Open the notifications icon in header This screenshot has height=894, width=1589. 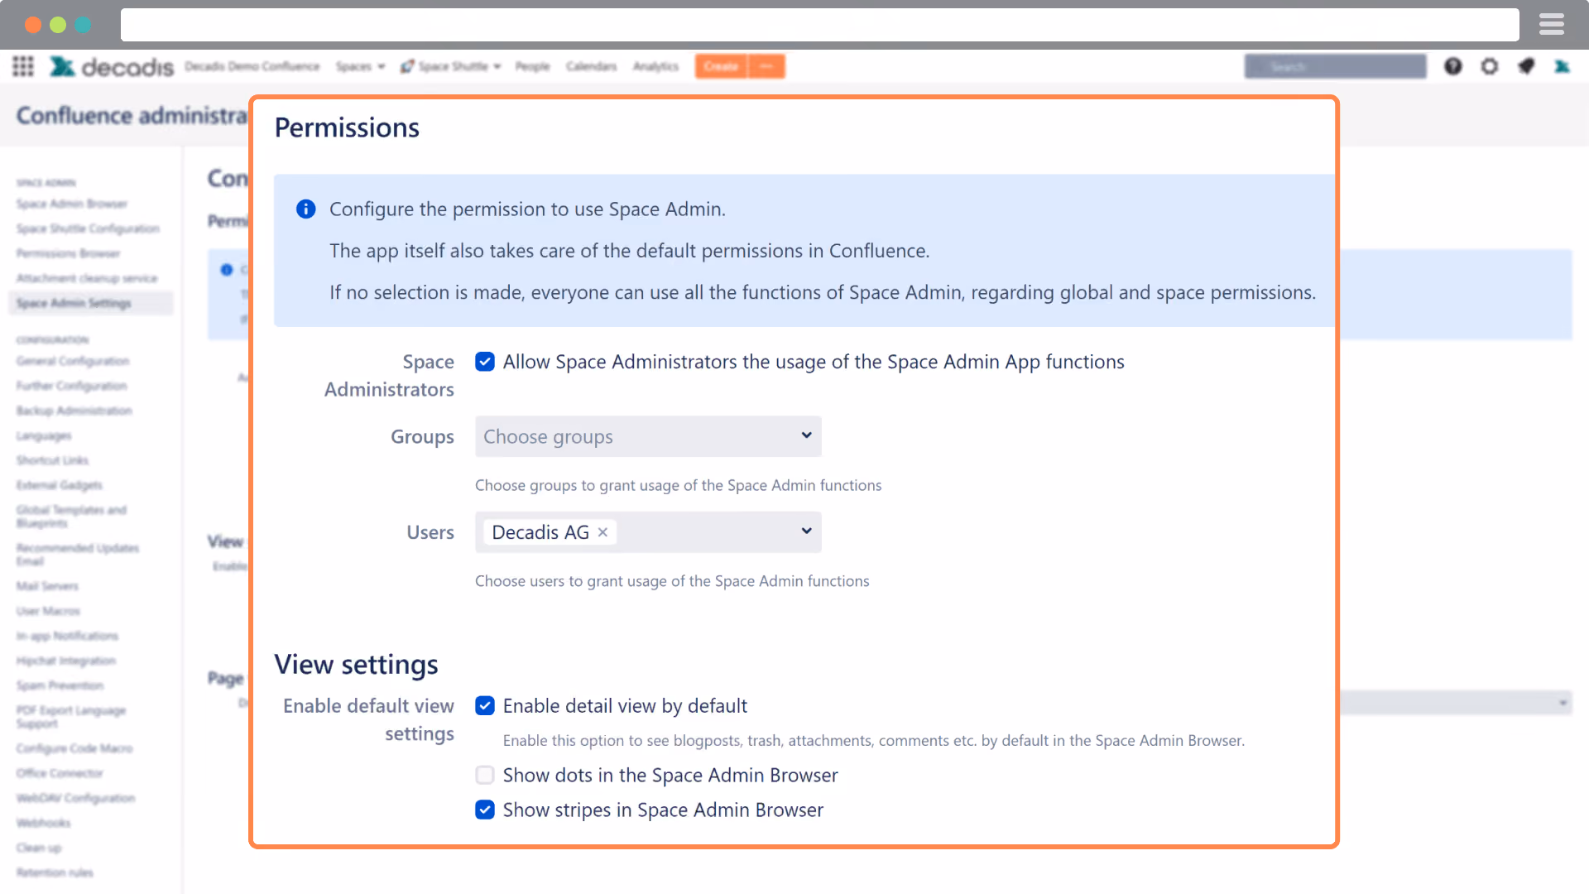pos(1526,66)
